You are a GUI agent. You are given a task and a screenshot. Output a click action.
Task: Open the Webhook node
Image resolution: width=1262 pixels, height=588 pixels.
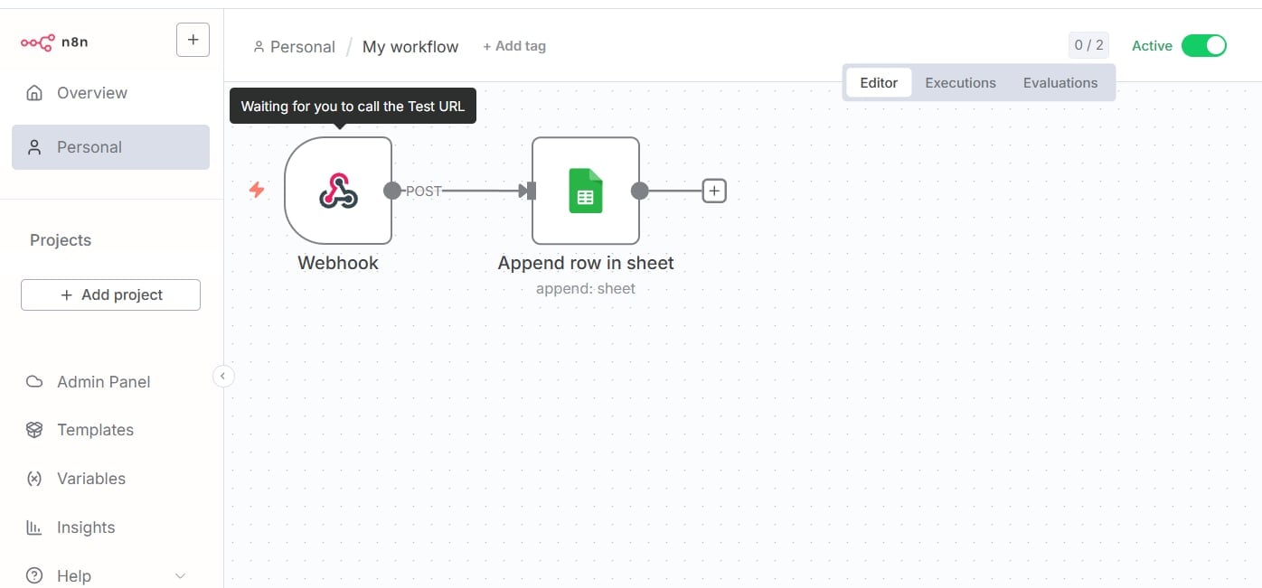(338, 191)
